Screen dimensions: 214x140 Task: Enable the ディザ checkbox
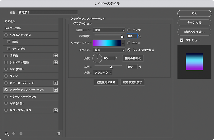pos(129,30)
